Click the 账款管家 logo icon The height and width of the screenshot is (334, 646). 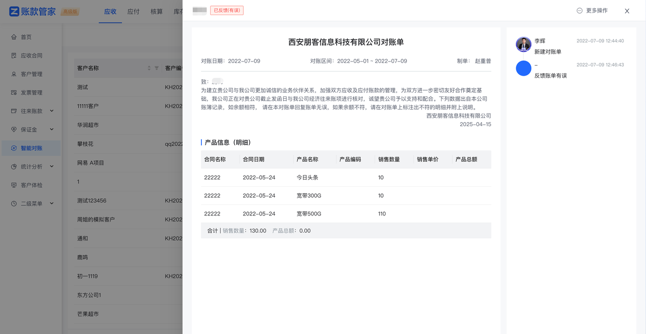pos(14,12)
